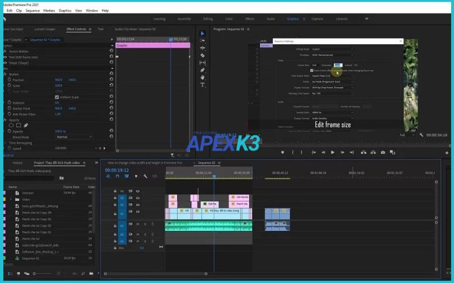The height and width of the screenshot is (283, 454).
Task: Click the Export Frame camera icon
Action: coord(382,152)
